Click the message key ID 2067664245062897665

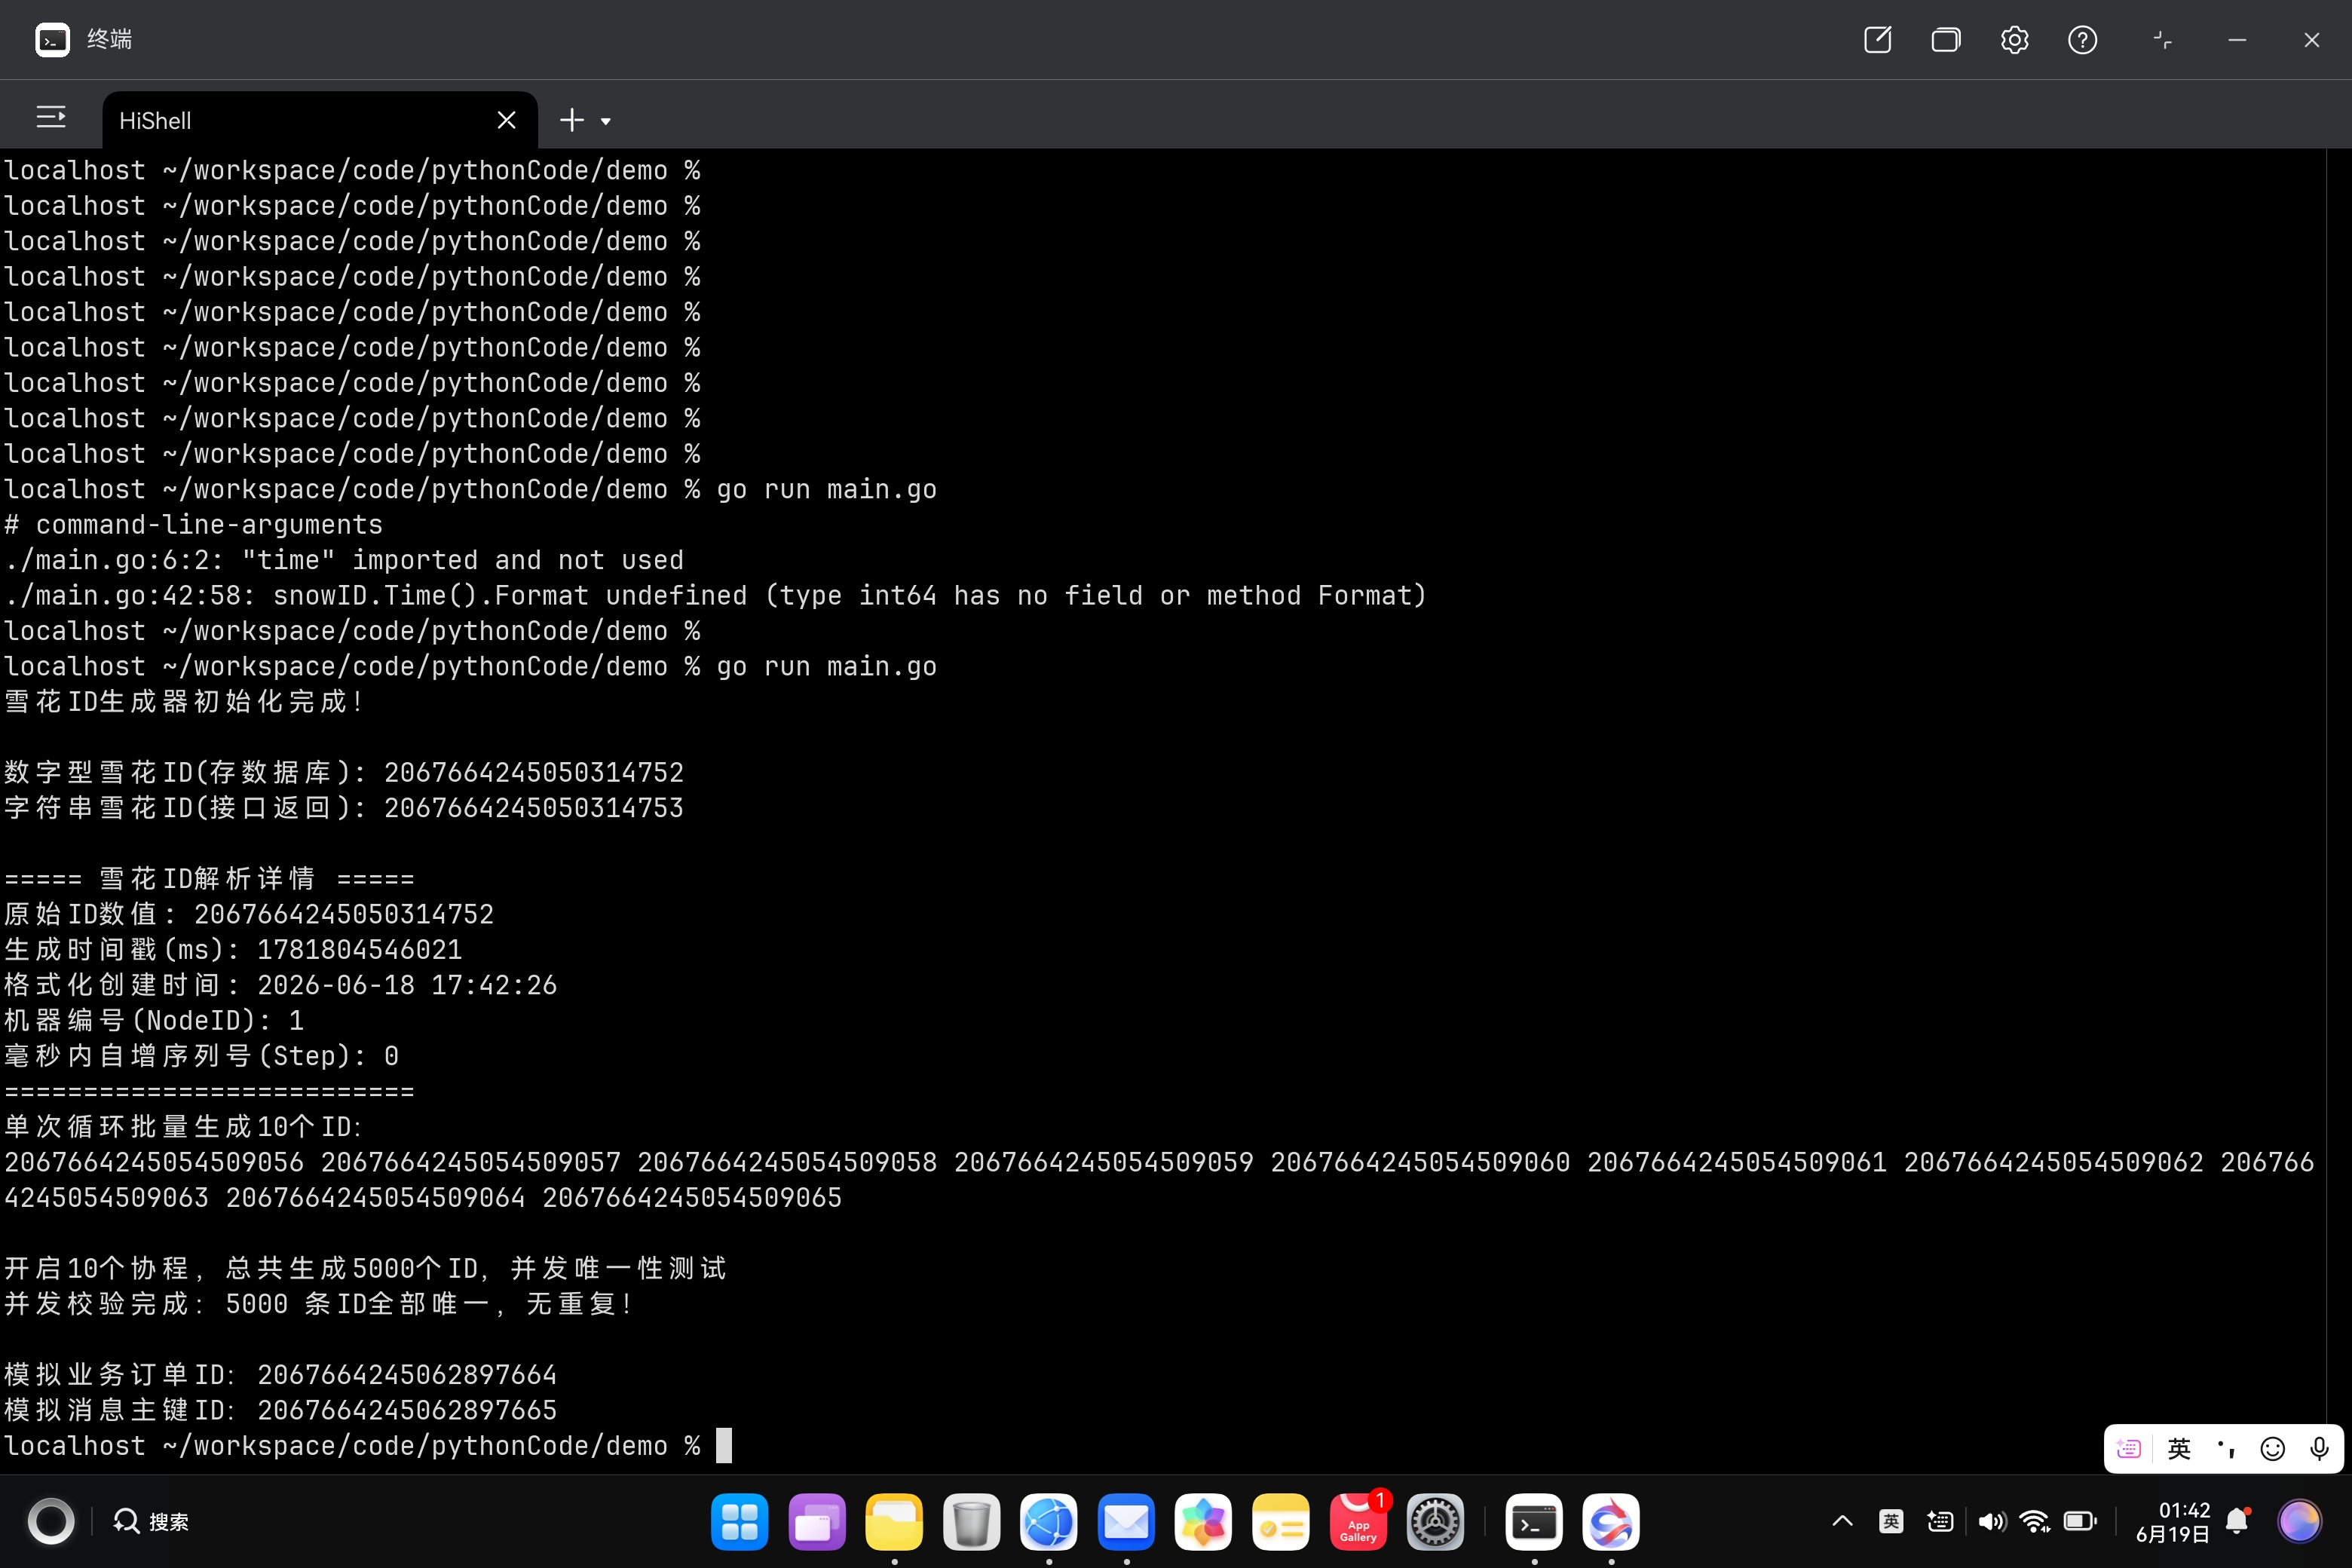point(407,1410)
